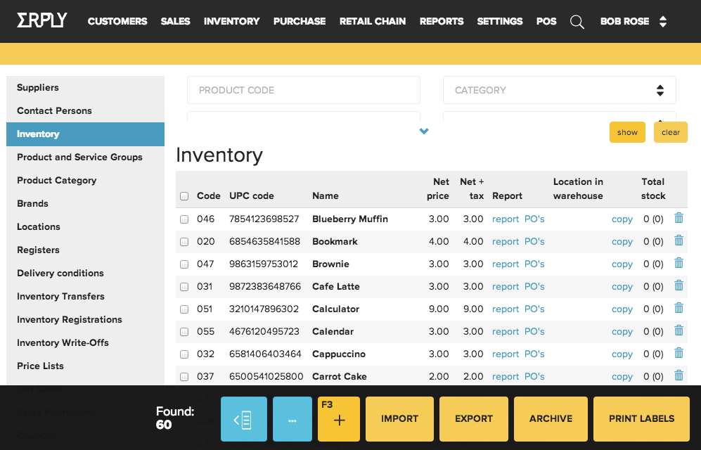Screen dimensions: 701x450
Task: Delete Blueberry Muffin using its trash icon
Action: (679, 219)
